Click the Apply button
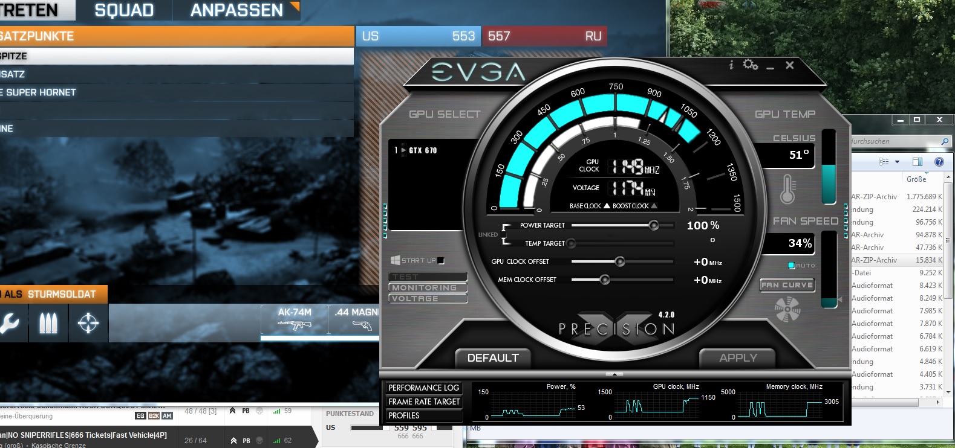This screenshot has height=448, width=955. point(738,358)
